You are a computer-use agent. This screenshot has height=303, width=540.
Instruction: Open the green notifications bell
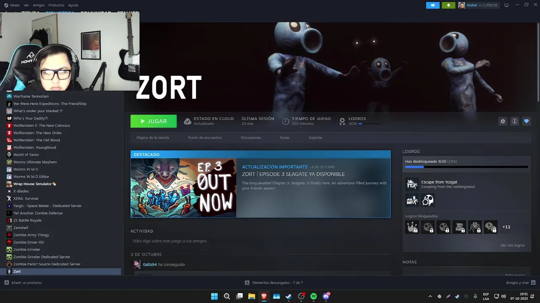point(448,5)
